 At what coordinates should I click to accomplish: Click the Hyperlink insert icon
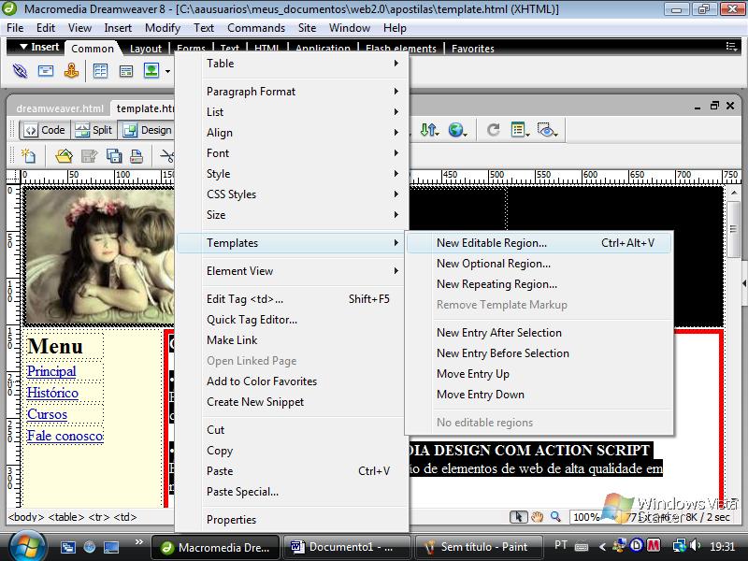pos(20,71)
